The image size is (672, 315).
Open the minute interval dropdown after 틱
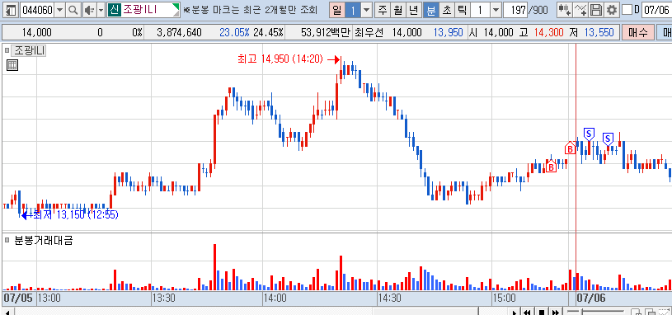coord(496,10)
